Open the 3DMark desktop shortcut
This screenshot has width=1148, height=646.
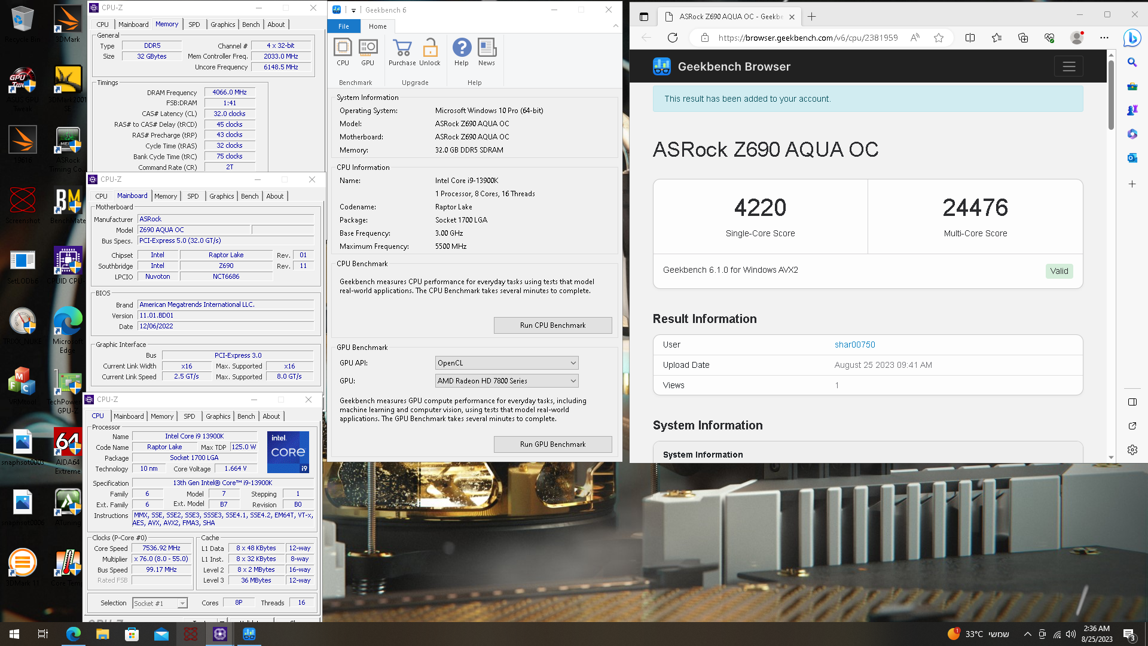(x=68, y=24)
